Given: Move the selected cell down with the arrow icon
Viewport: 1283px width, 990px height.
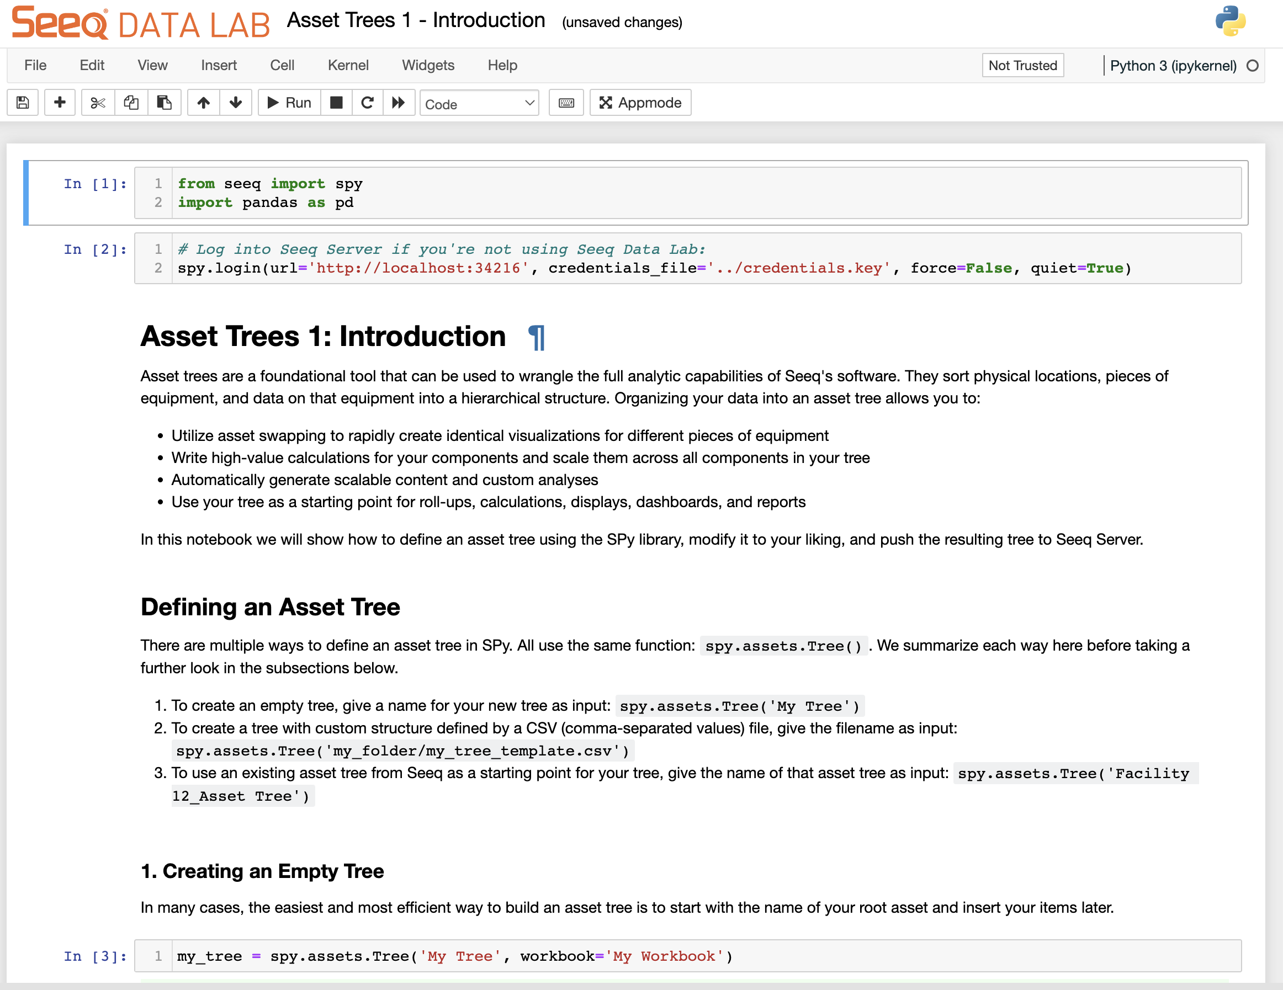Looking at the screenshot, I should [236, 103].
